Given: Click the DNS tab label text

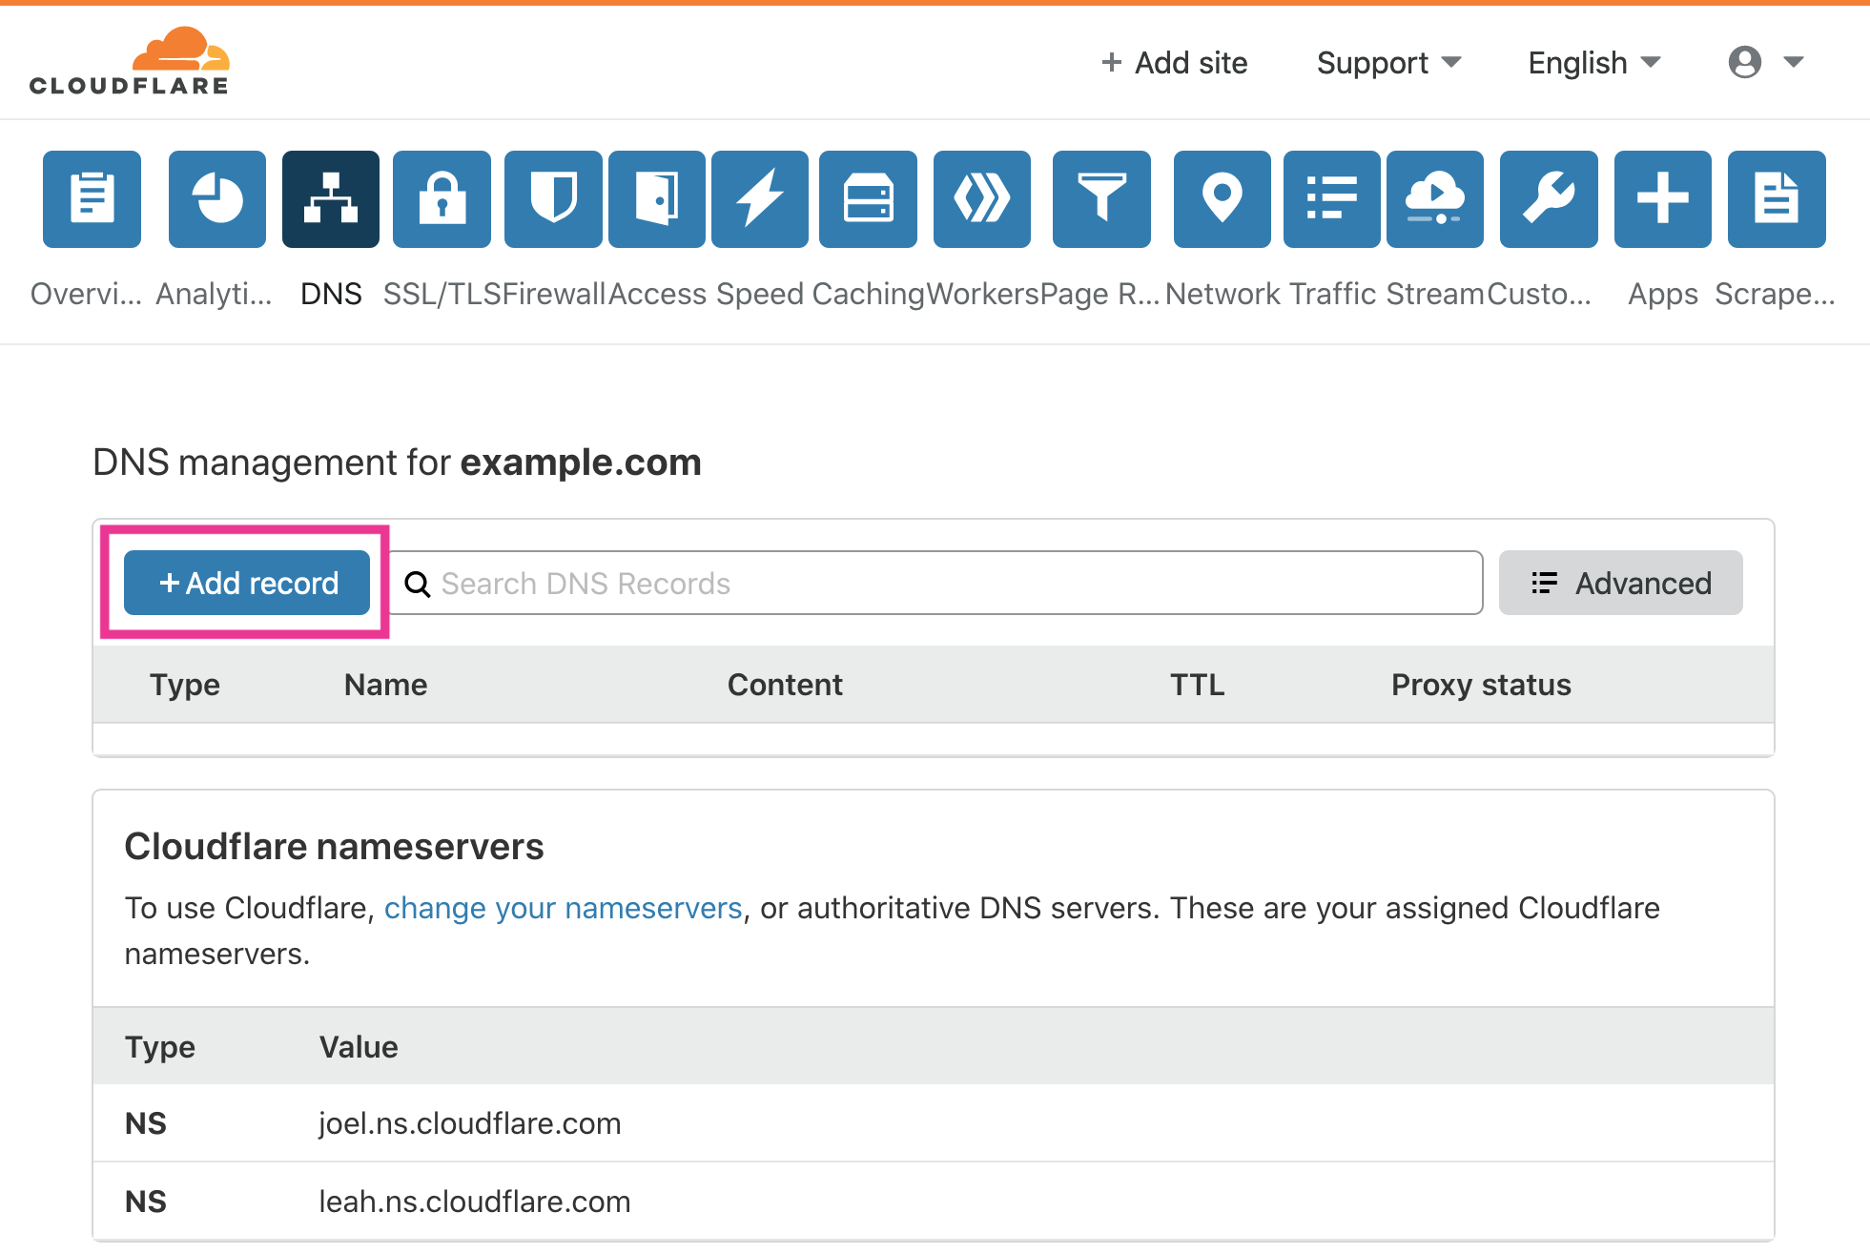Looking at the screenshot, I should coord(331,294).
